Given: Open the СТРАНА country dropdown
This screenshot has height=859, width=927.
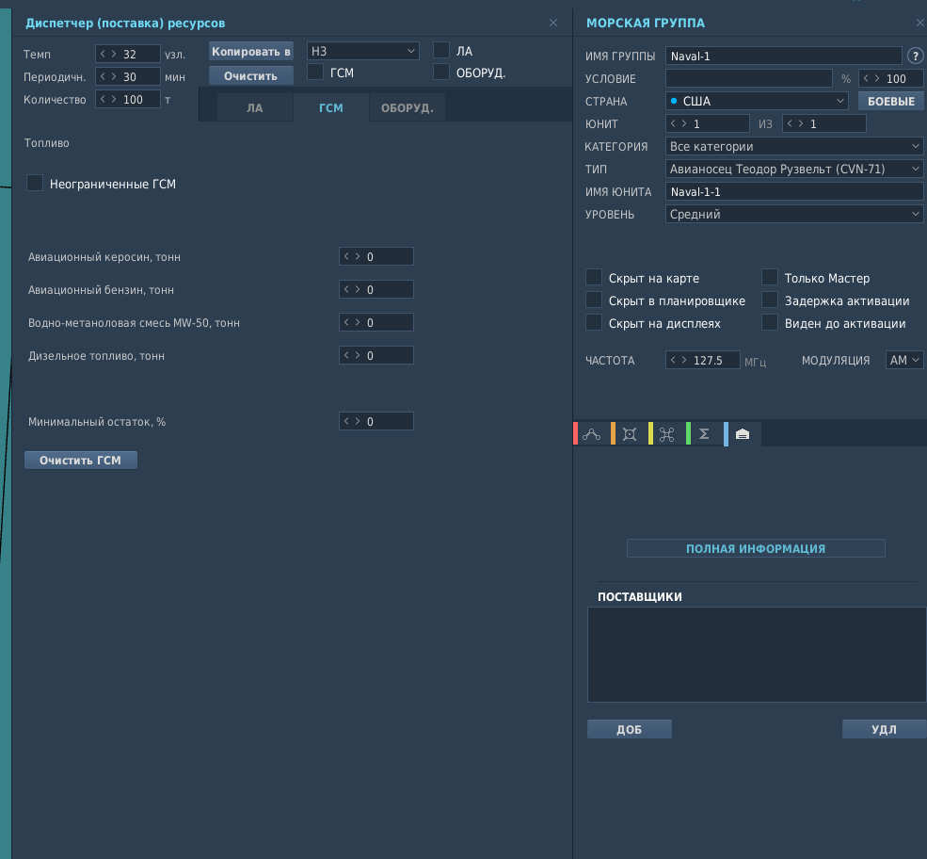Looking at the screenshot, I should [x=757, y=101].
